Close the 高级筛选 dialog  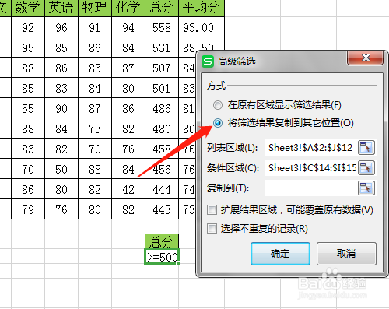point(365,58)
